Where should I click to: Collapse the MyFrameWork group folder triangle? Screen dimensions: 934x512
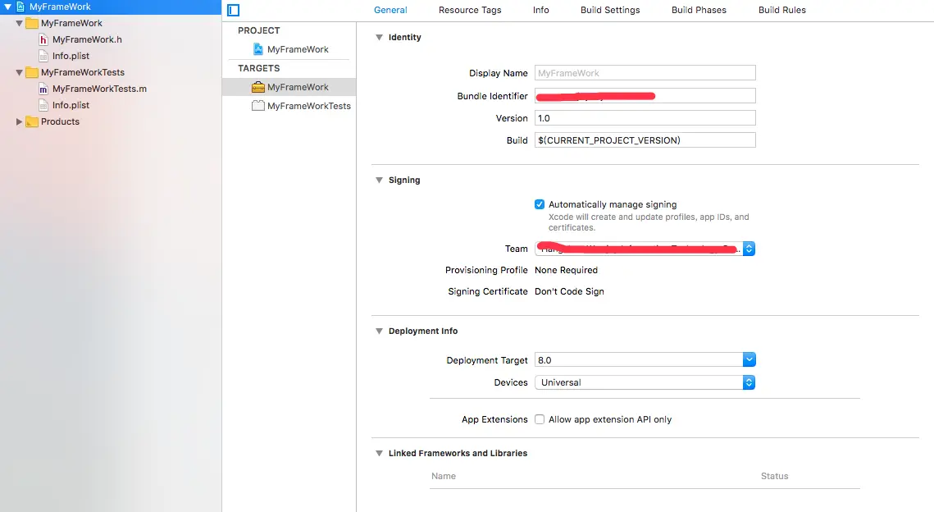click(x=19, y=23)
